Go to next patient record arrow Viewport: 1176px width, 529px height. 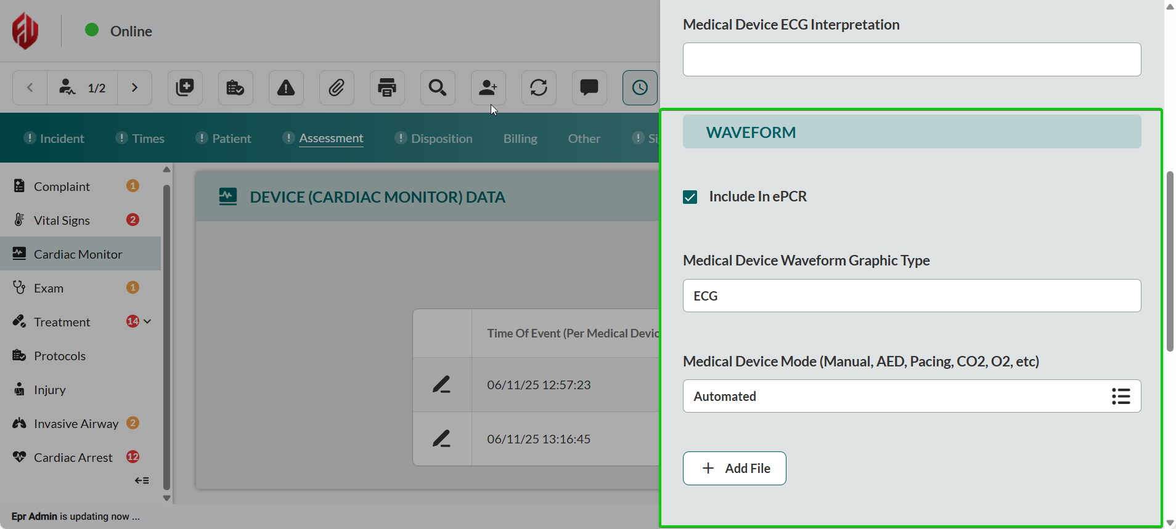(134, 88)
